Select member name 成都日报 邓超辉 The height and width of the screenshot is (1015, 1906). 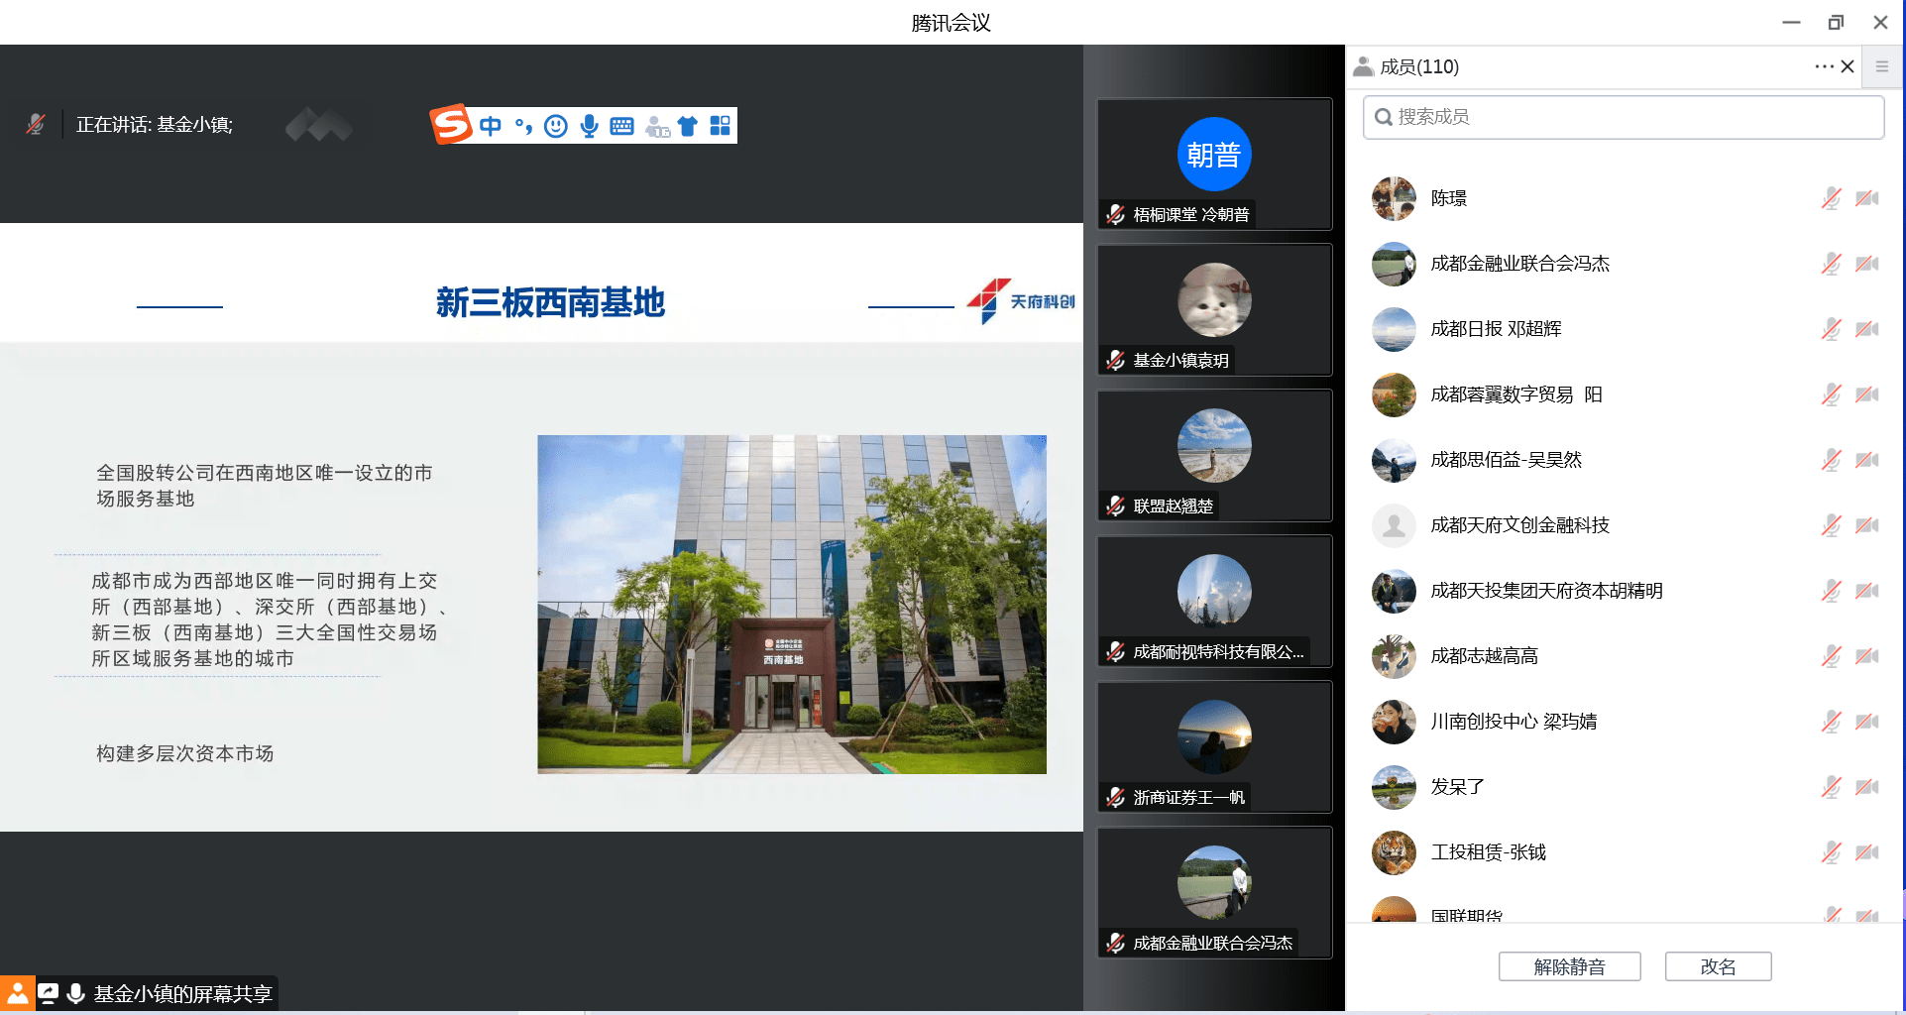click(1496, 329)
